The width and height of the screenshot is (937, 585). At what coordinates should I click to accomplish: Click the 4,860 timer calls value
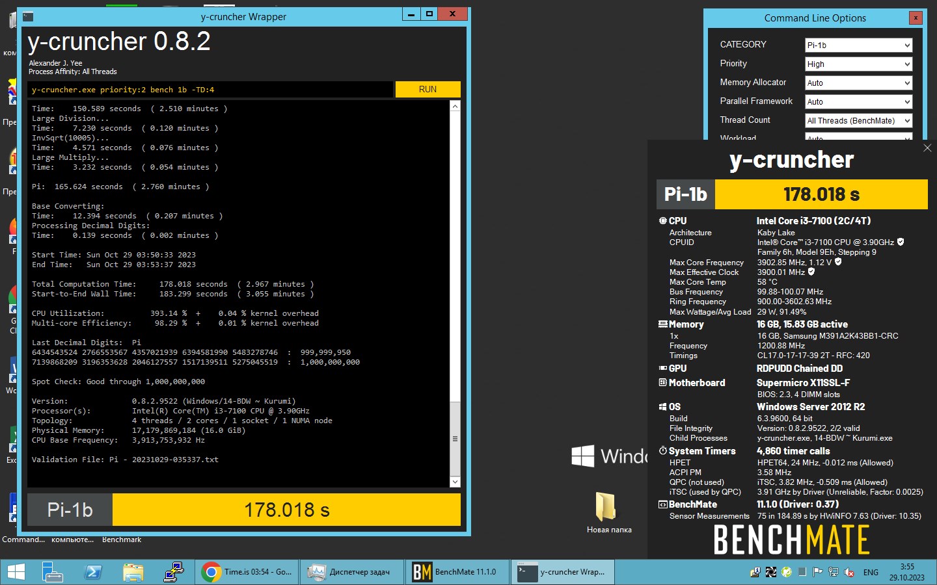(793, 450)
